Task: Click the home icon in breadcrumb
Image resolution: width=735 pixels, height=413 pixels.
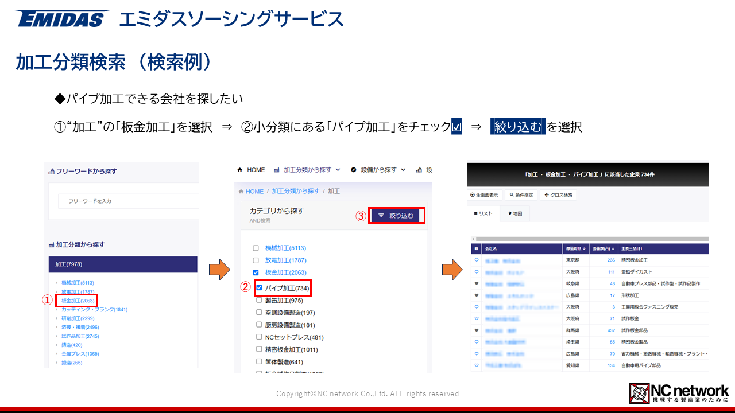Action: point(241,192)
